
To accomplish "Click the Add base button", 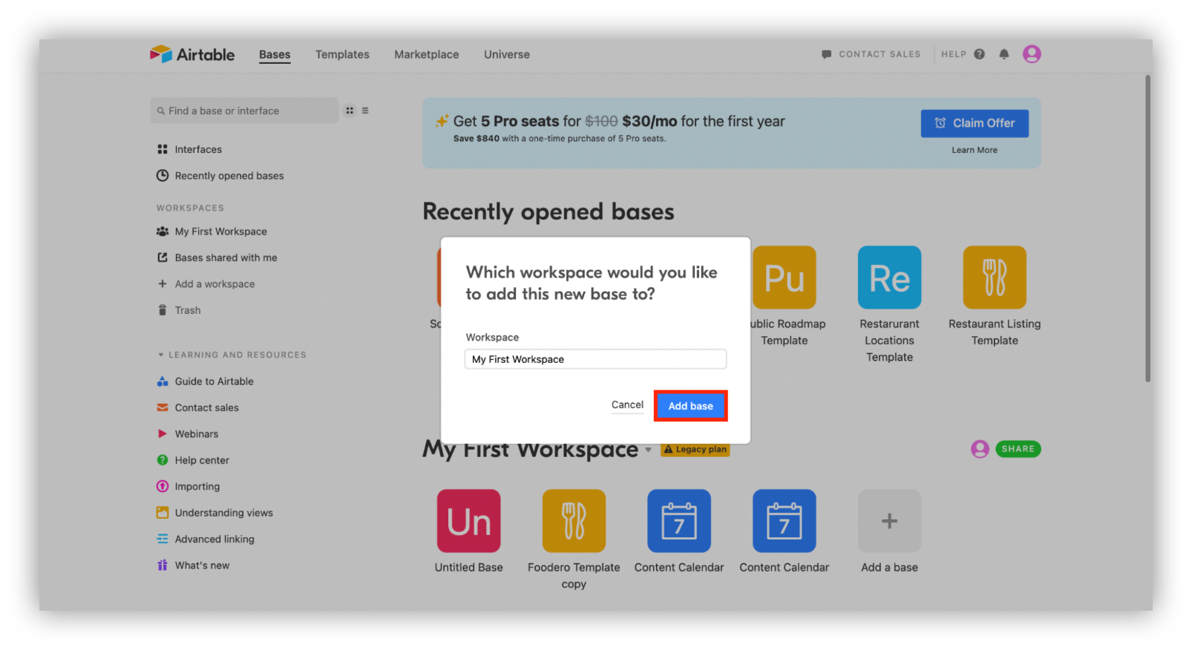I will pos(690,406).
